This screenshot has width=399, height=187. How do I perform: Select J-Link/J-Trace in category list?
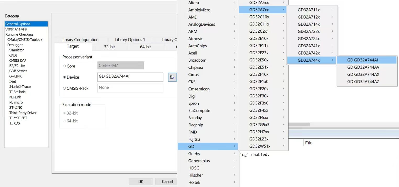[x=20, y=87]
